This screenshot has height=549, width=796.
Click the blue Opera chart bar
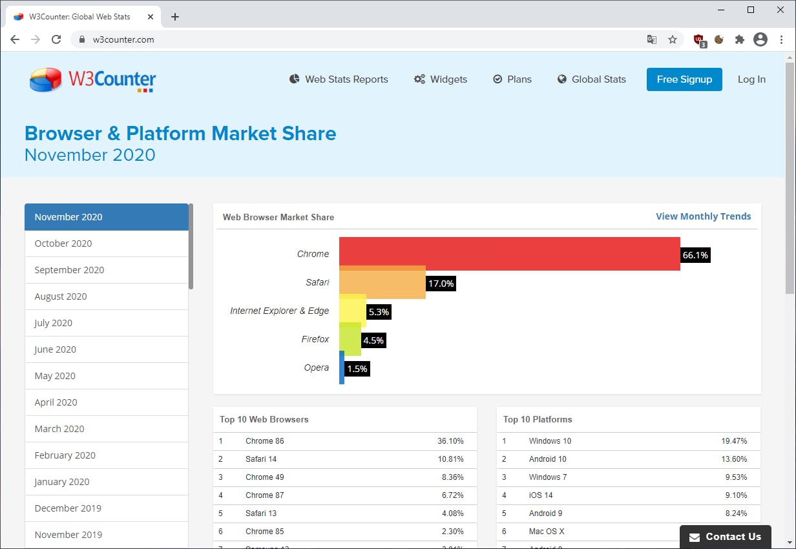point(342,368)
